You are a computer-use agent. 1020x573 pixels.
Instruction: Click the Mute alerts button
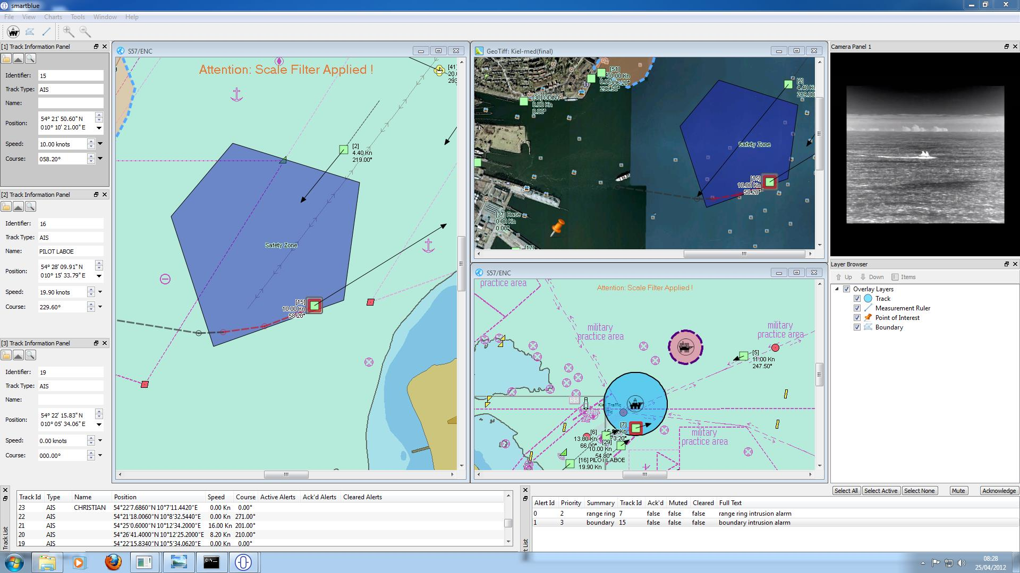point(958,491)
